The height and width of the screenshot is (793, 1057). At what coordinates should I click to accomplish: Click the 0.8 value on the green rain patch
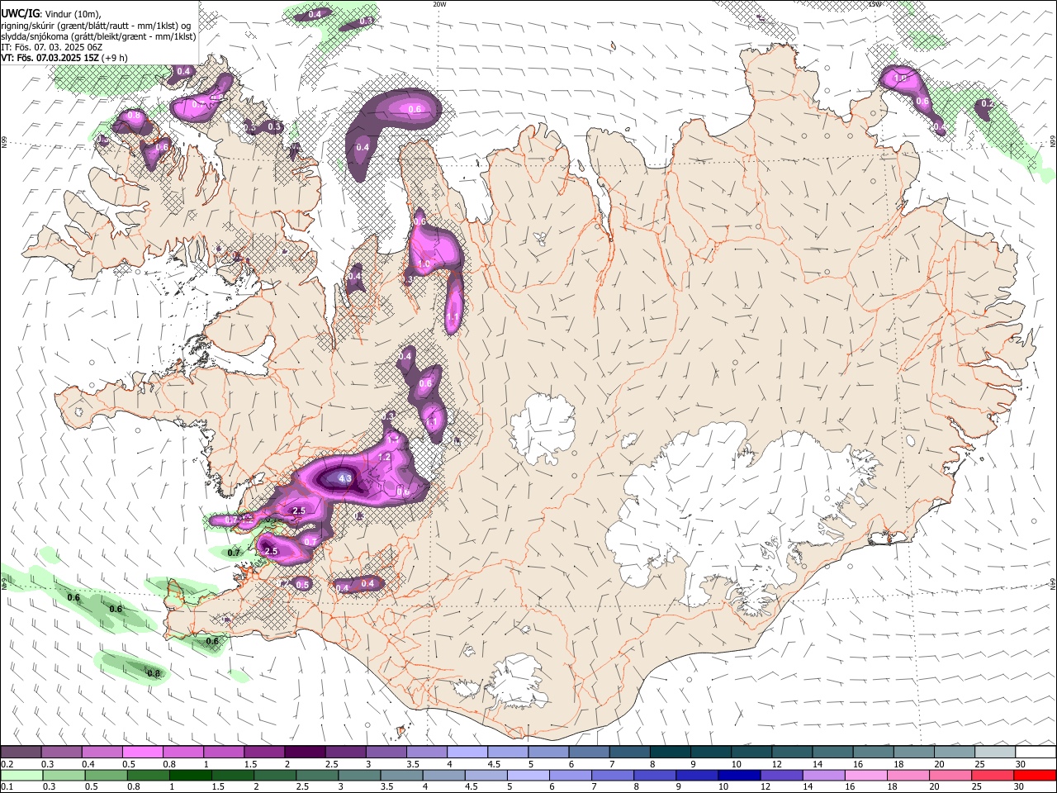pyautogui.click(x=154, y=673)
